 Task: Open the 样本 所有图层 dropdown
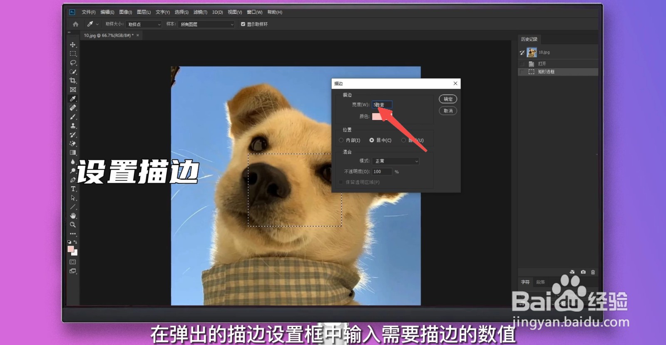[x=207, y=25]
